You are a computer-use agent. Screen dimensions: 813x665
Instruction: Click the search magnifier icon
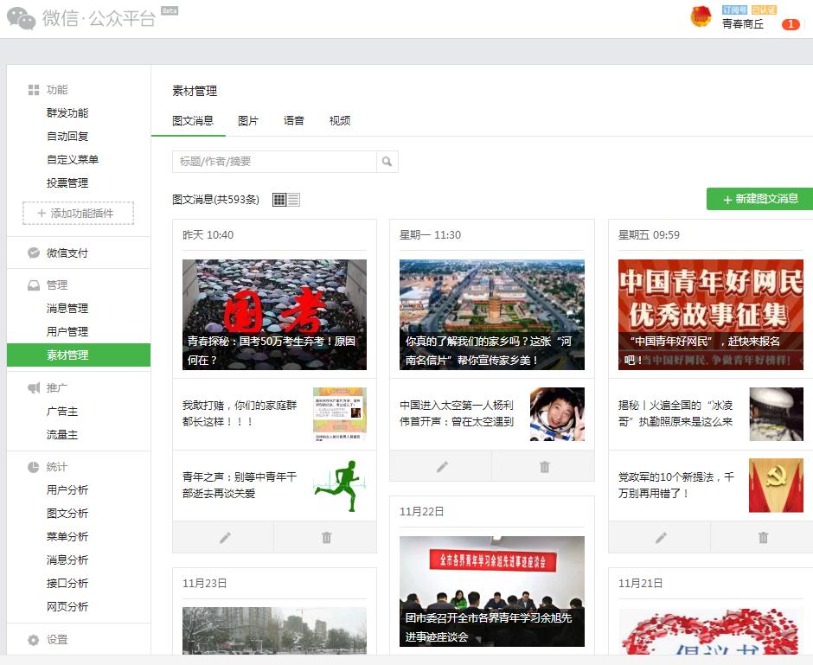[387, 162]
